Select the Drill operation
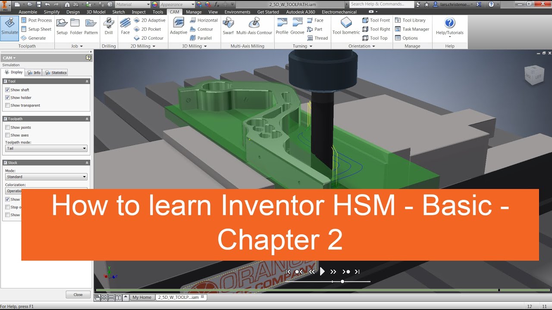Image resolution: width=552 pixels, height=310 pixels. (109, 27)
